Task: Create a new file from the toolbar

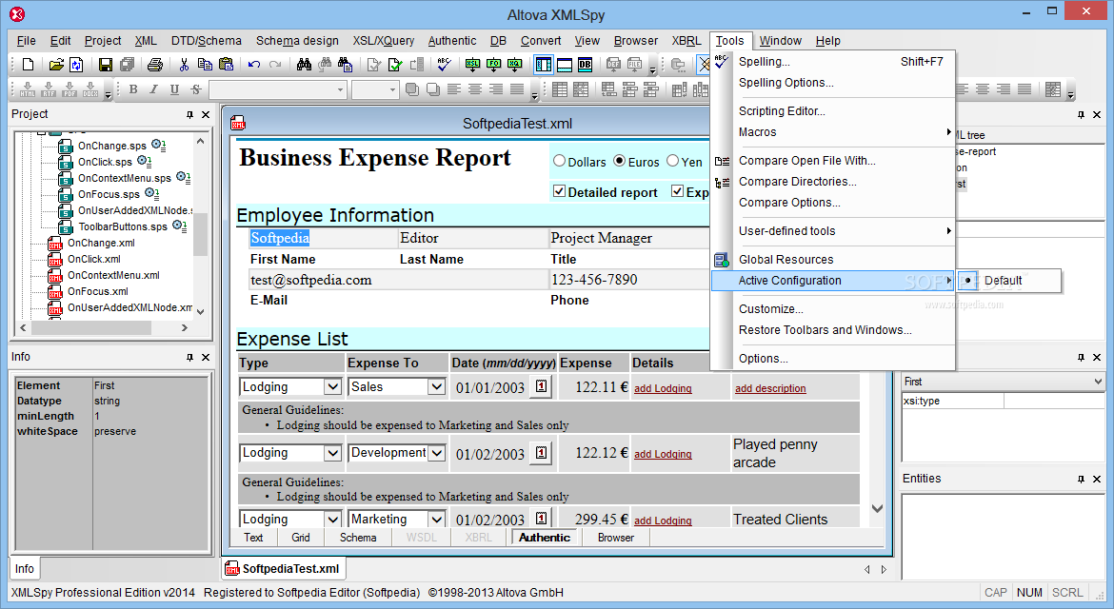Action: tap(28, 66)
